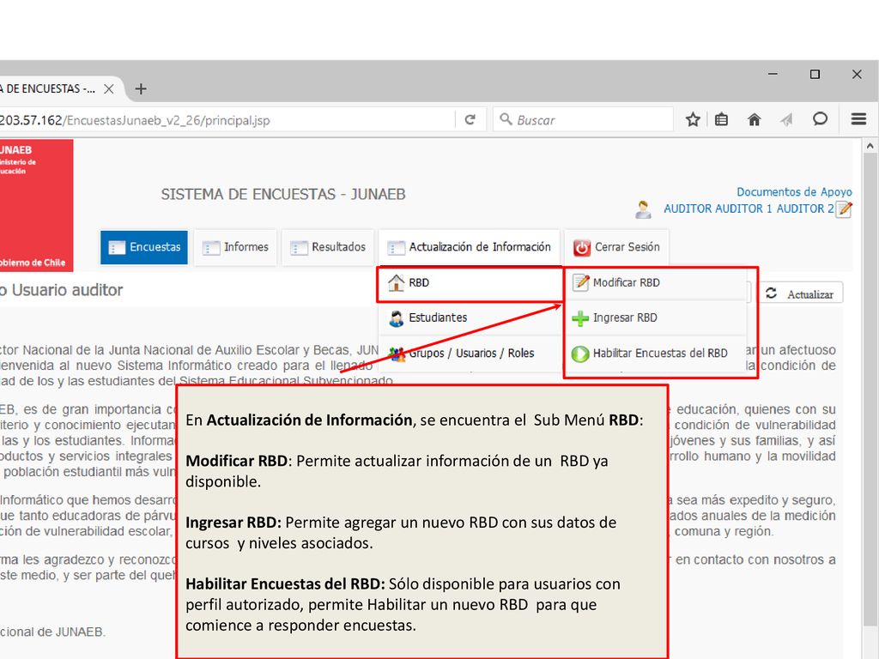Click the Estudiantes person icon

tap(397, 318)
